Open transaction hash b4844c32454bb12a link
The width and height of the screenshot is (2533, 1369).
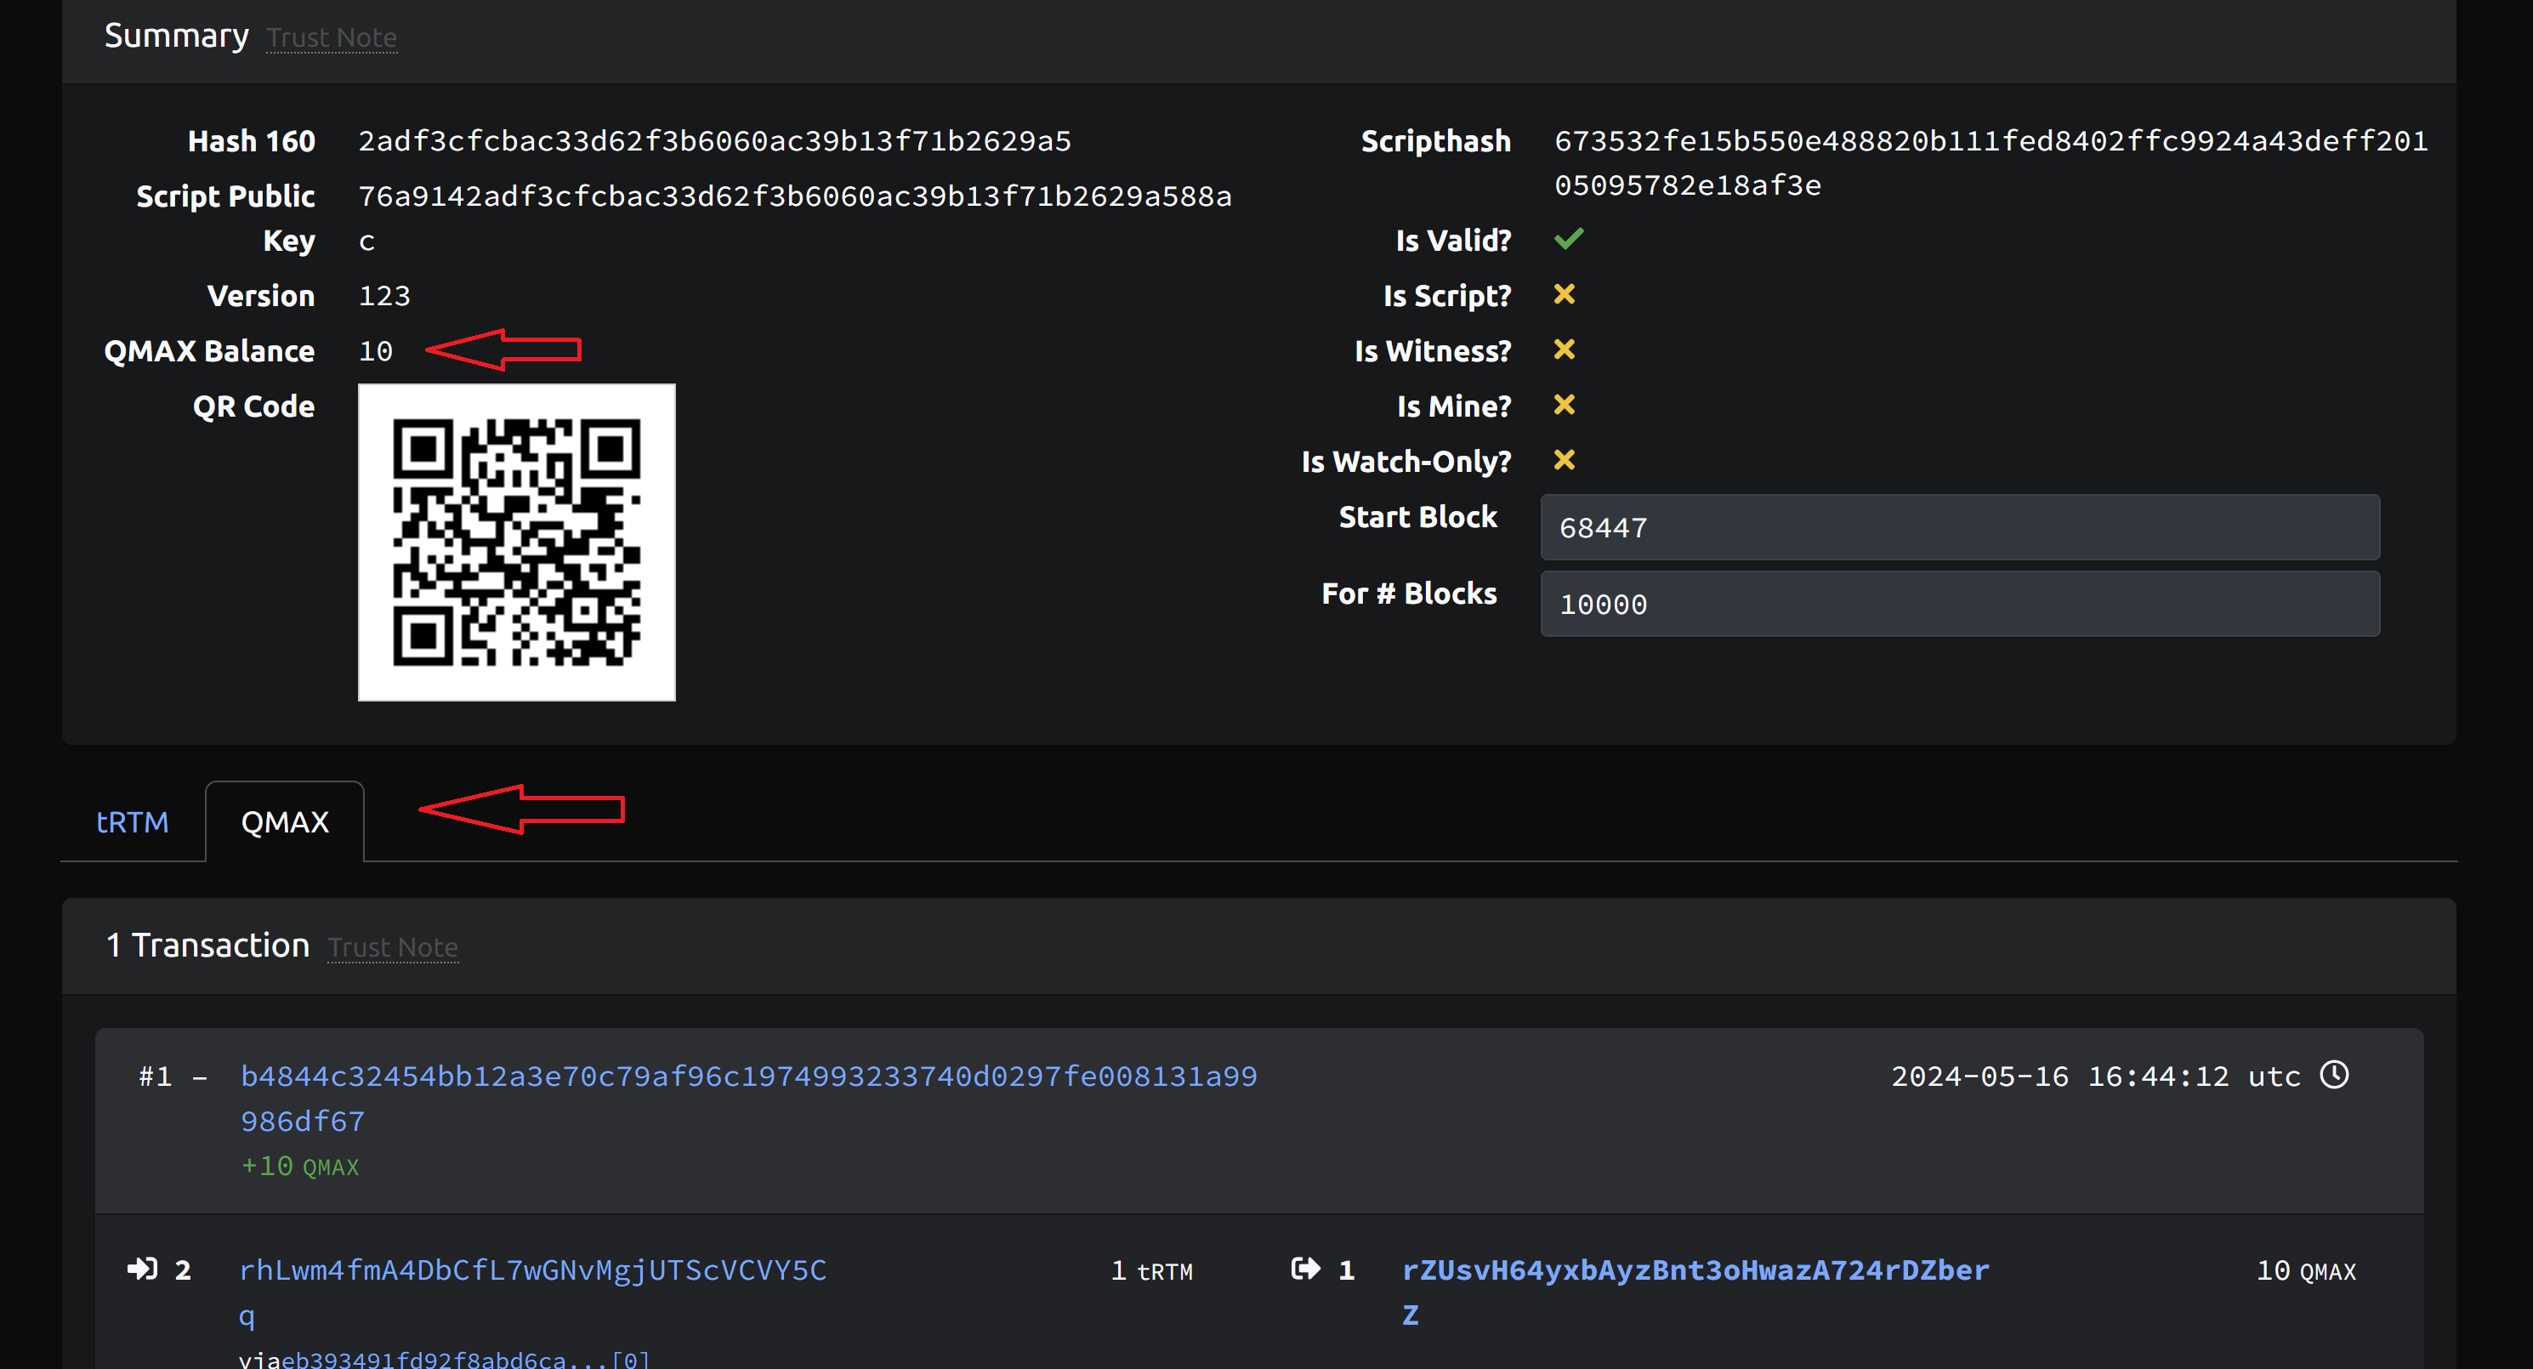747,1076
